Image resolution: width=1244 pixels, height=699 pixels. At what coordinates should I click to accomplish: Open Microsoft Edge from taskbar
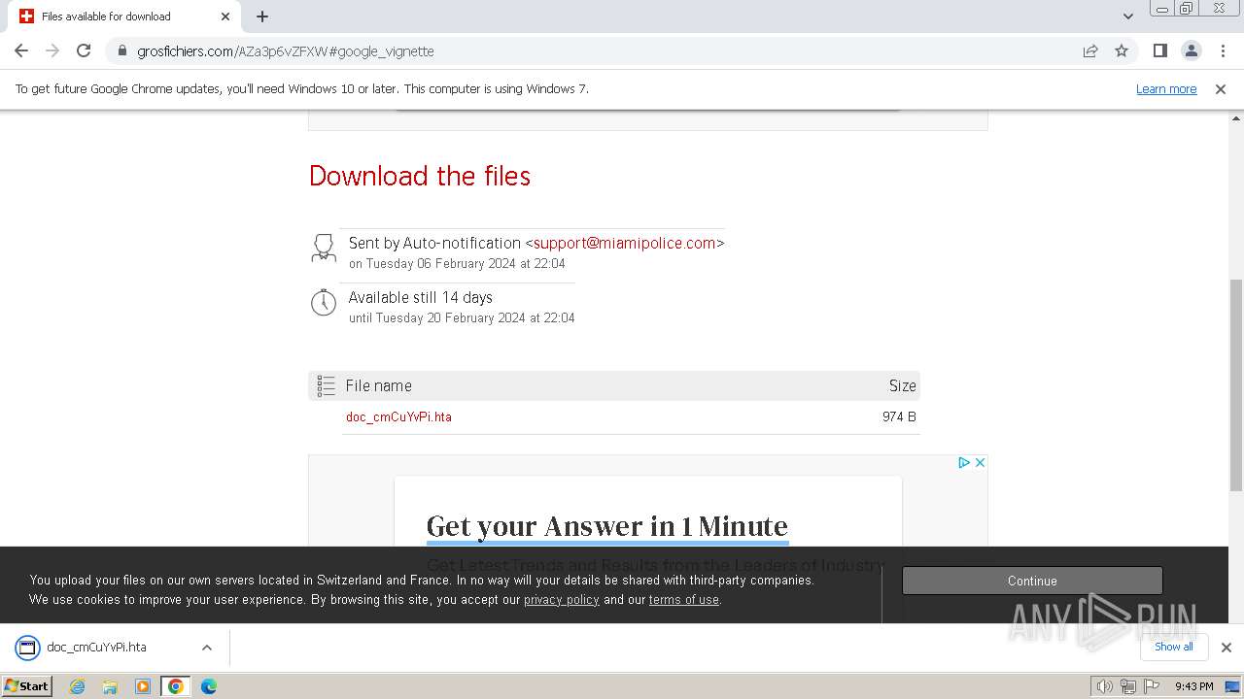(x=209, y=685)
